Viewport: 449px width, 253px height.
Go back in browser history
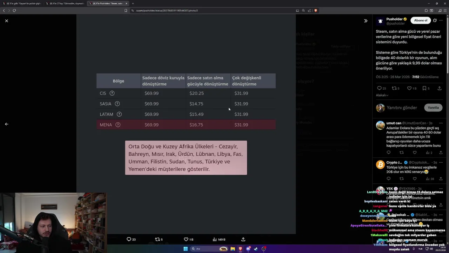4,11
